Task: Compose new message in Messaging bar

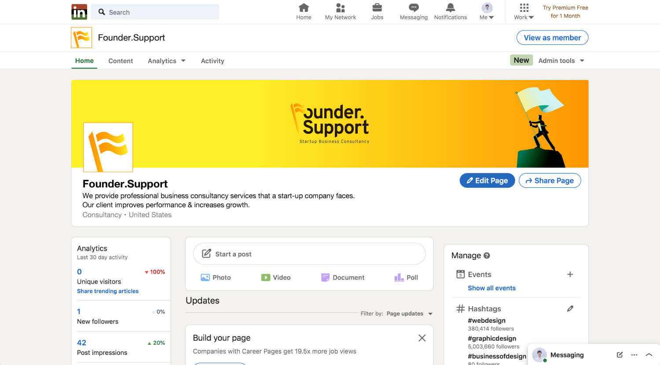Action: tap(620, 355)
